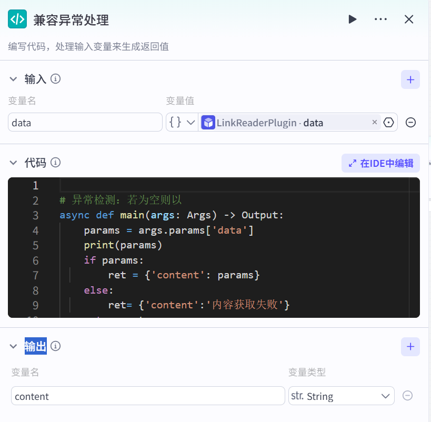Close the 兼容异常处理 panel
Image resolution: width=431 pixels, height=422 pixels.
(409, 19)
